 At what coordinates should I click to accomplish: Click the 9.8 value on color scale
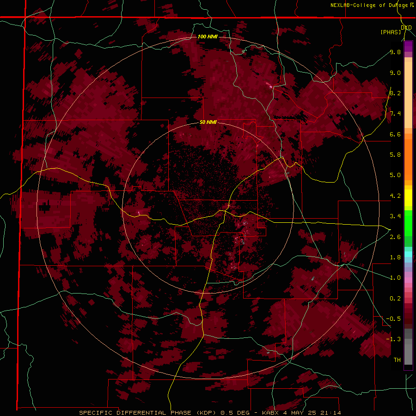click(395, 52)
